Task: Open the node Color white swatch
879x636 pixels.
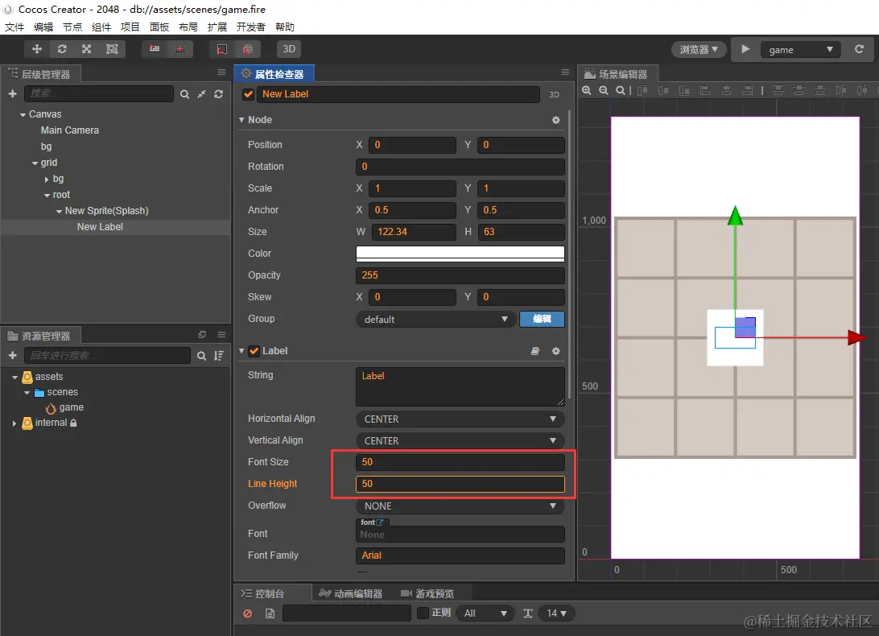Action: tap(460, 254)
